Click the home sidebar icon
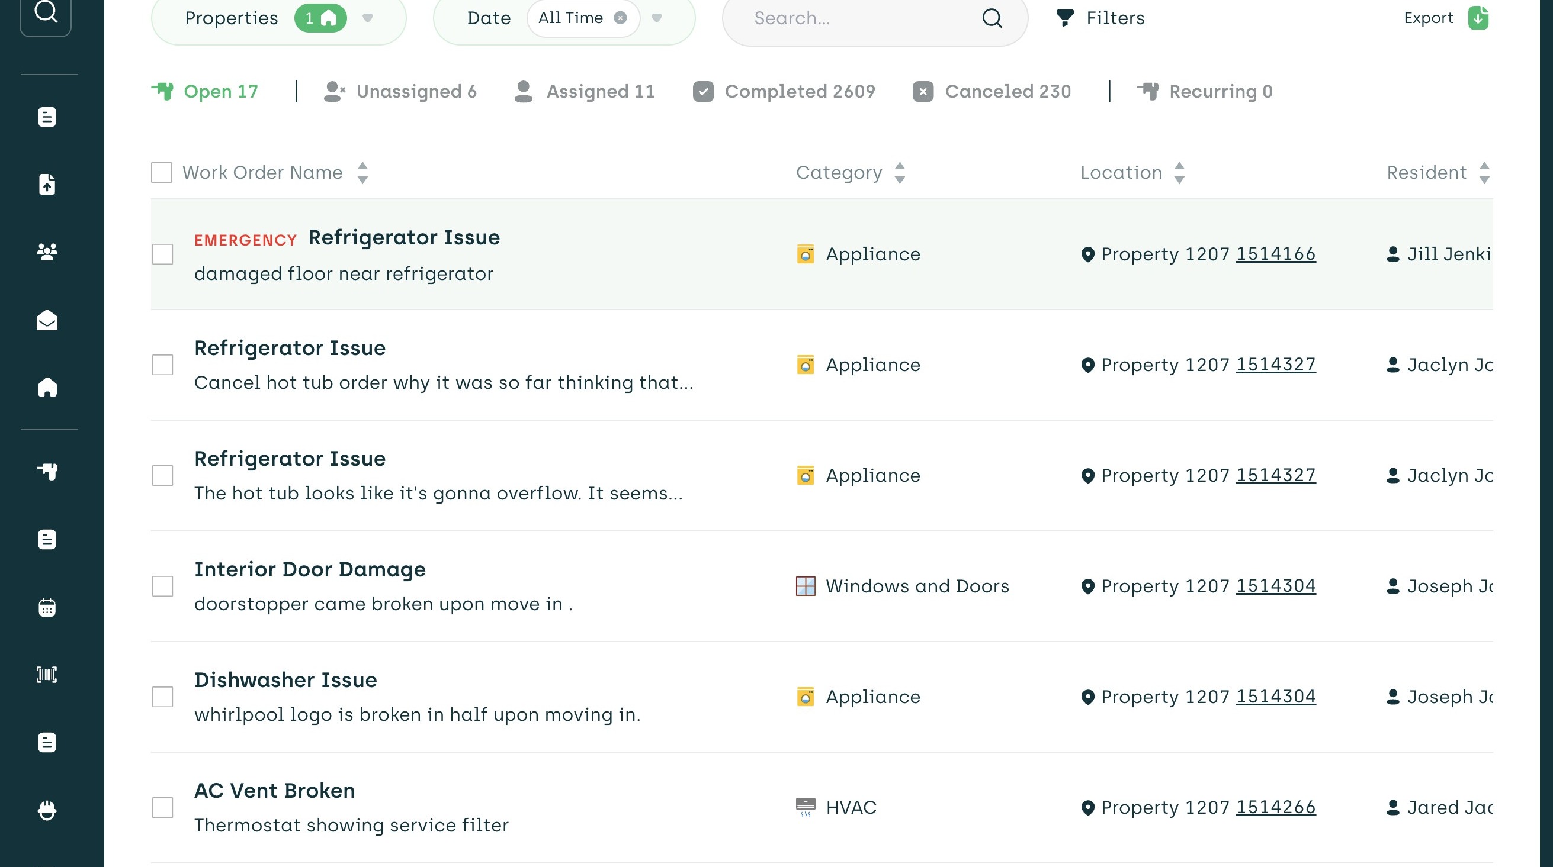The width and height of the screenshot is (1553, 867). [x=47, y=388]
